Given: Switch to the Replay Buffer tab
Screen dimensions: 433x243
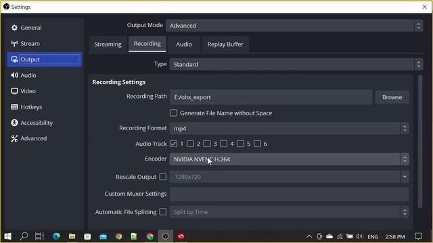Looking at the screenshot, I should [225, 44].
